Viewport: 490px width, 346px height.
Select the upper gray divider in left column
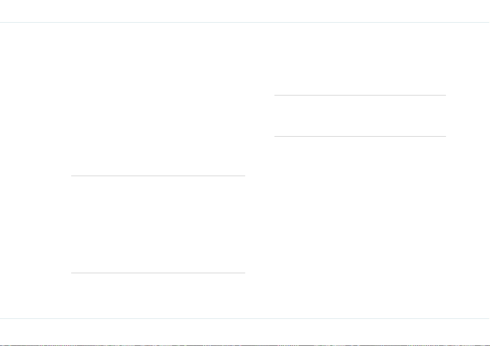click(x=158, y=176)
